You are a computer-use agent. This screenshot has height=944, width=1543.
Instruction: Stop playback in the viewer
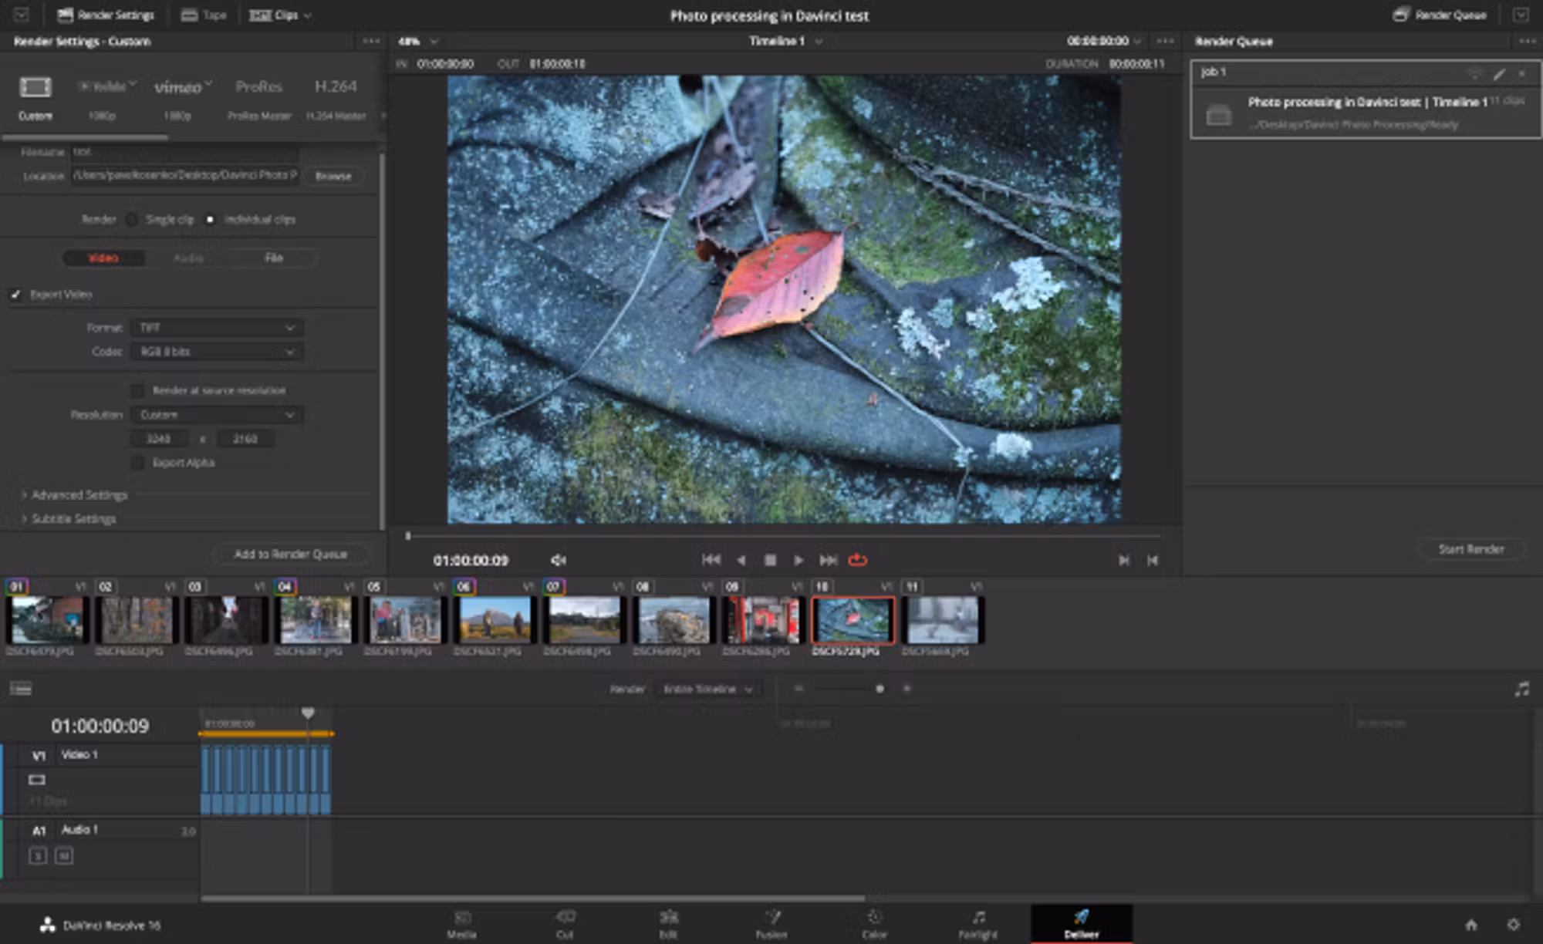pos(770,560)
